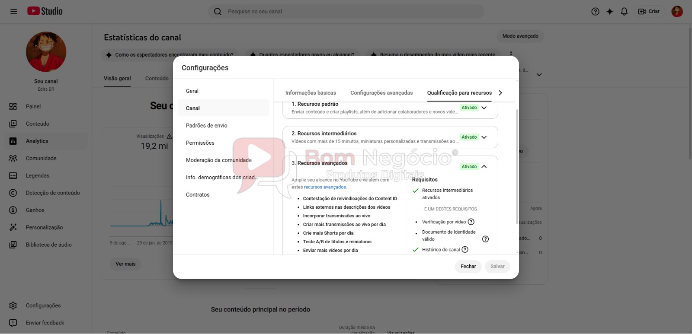Viewport: 692px width, 334px height.
Task: Select Permissões section
Action: point(223,143)
